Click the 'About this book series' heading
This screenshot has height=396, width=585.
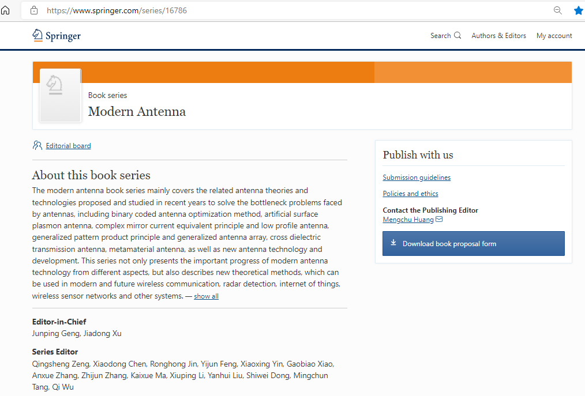click(91, 175)
